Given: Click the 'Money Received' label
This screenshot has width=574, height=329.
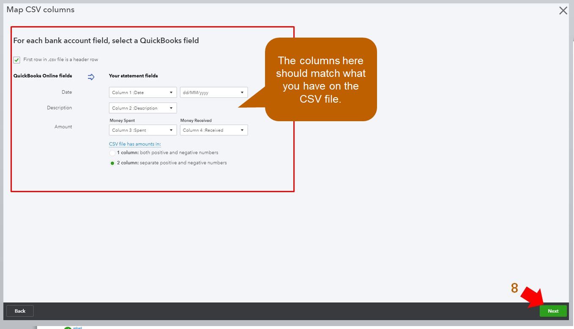Looking at the screenshot, I should (x=196, y=120).
